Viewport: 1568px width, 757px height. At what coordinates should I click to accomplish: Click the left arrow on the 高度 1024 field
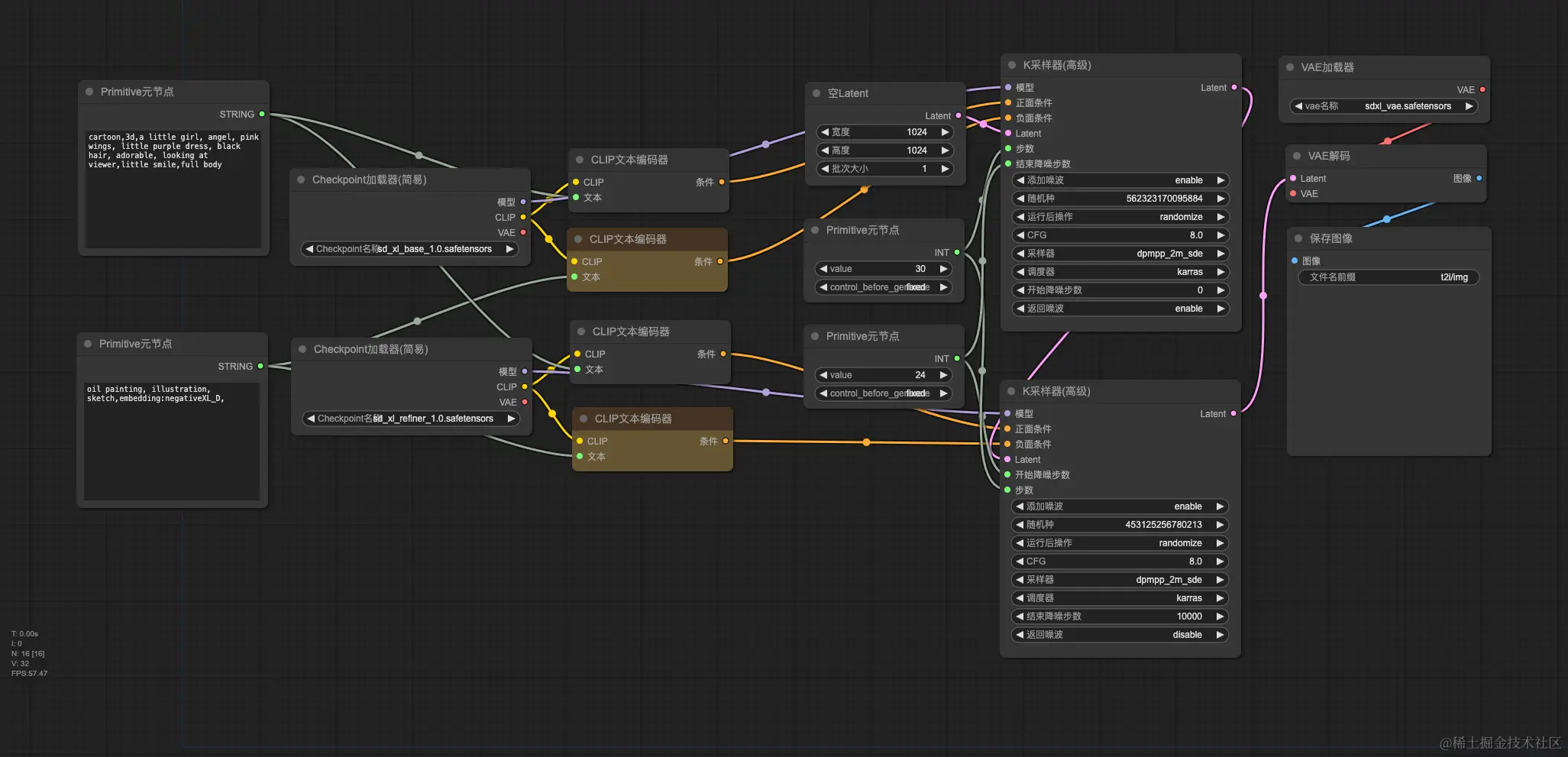tap(825, 150)
